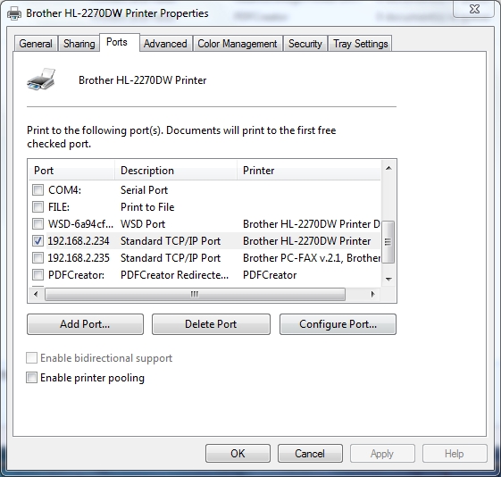
Task: Check the WSD-6a94cf port checkbox
Action: coord(38,223)
